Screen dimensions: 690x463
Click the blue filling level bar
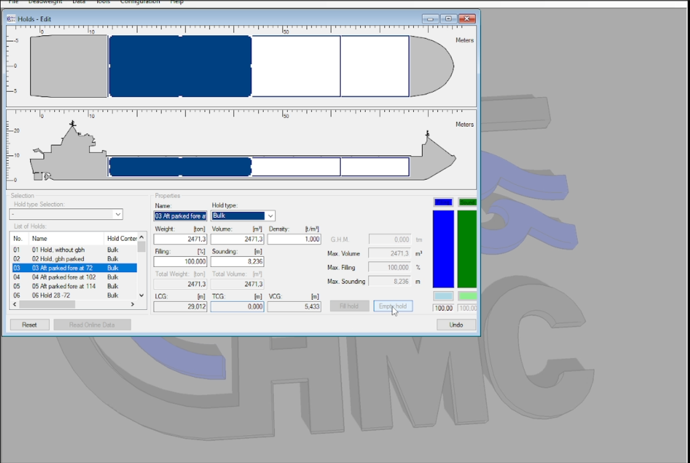pyautogui.click(x=443, y=249)
